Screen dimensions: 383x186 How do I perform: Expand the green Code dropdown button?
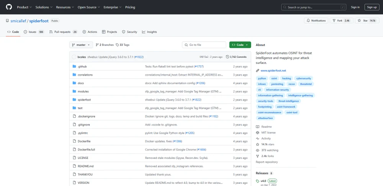click(240, 45)
